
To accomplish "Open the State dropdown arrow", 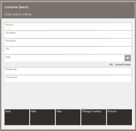I will (128, 58).
